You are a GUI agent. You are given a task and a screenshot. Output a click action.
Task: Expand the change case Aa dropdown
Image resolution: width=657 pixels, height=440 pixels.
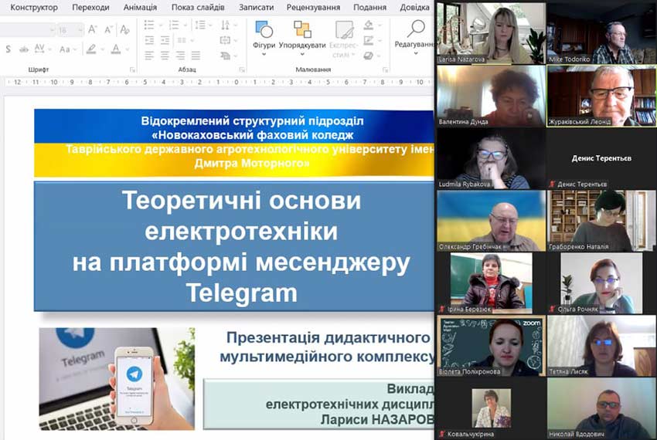coord(68,49)
